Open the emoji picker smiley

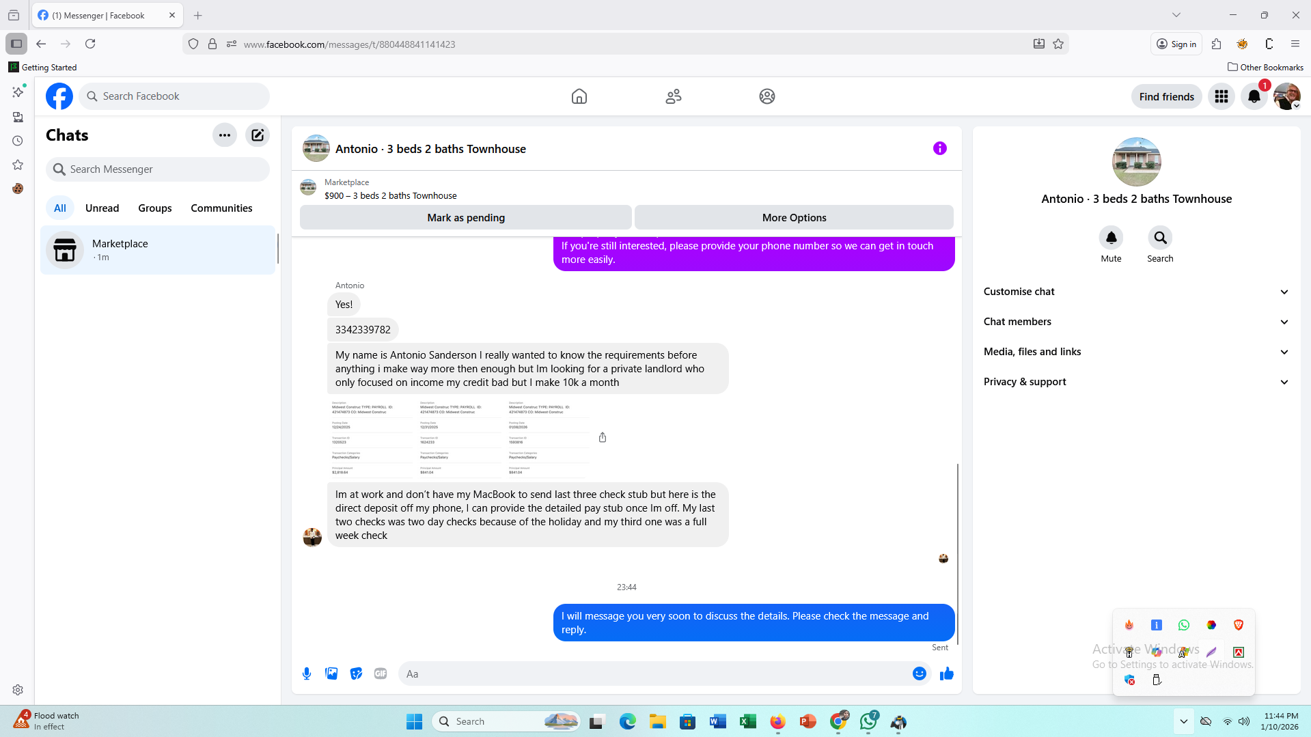coord(920,673)
